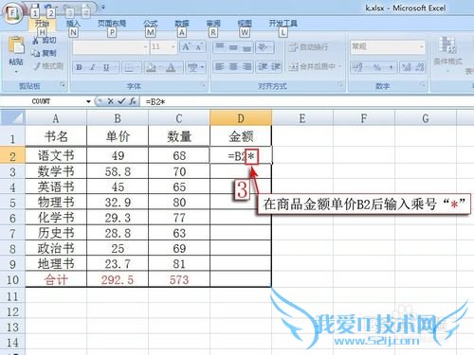
Task: Open font (字体) group dialog launcher
Action: click(x=203, y=85)
